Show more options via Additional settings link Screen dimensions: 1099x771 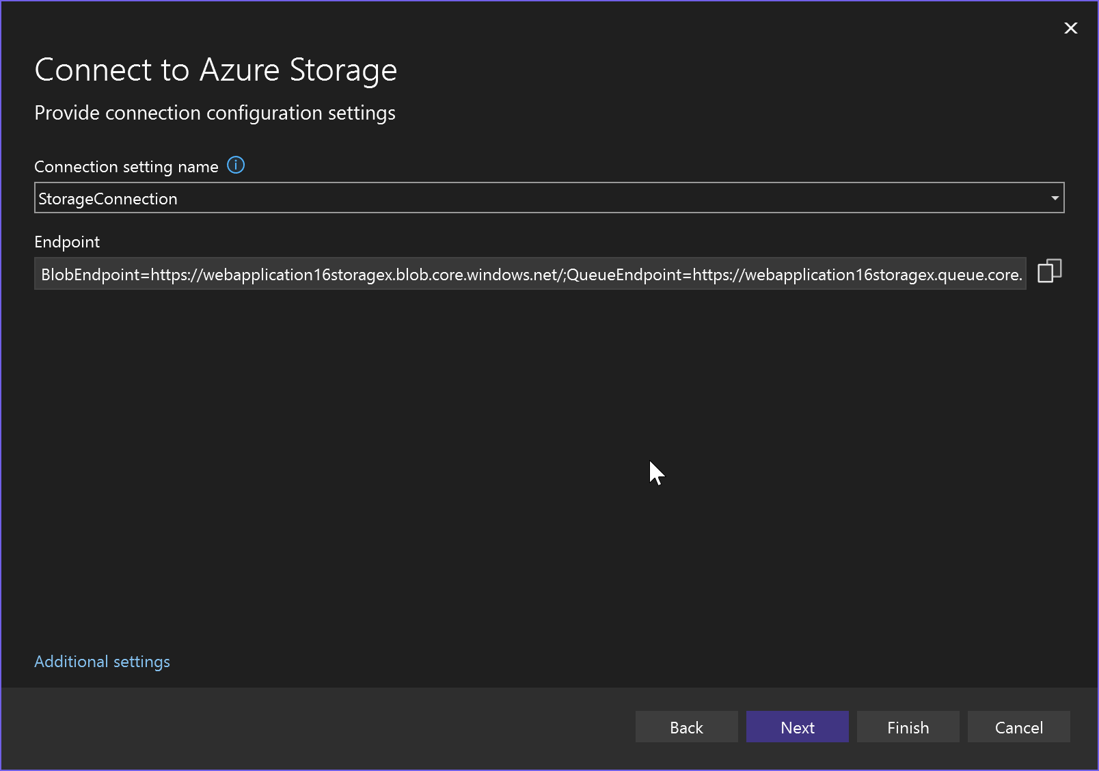point(102,661)
